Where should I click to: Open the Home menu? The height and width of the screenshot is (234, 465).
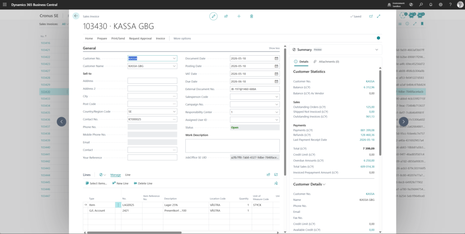coord(89,38)
